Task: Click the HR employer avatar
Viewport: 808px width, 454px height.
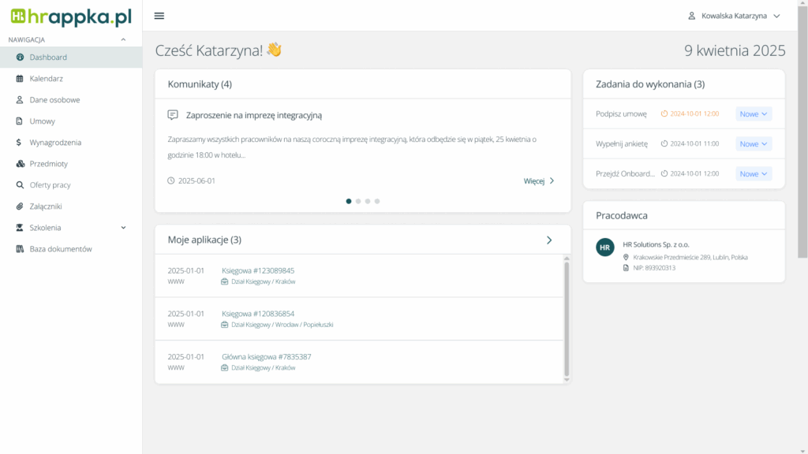Action: tap(605, 247)
